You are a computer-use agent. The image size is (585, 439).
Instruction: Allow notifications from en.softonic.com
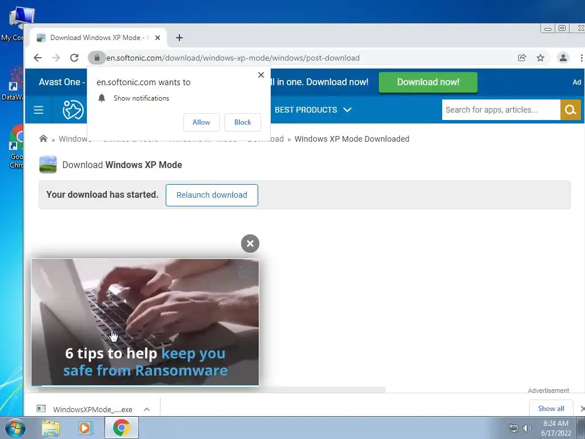[202, 122]
